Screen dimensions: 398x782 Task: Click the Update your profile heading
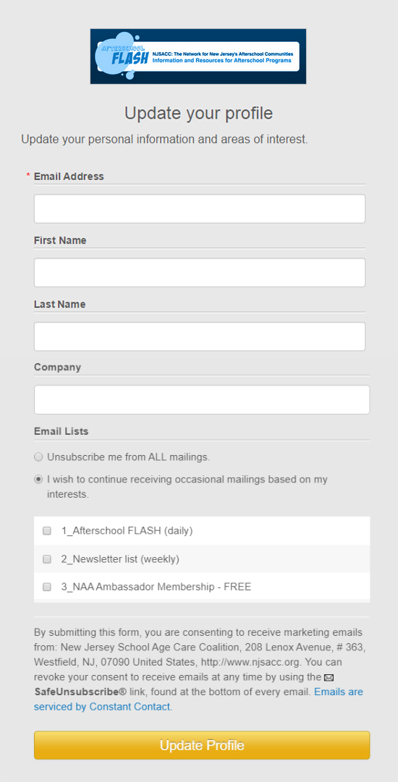click(x=198, y=113)
